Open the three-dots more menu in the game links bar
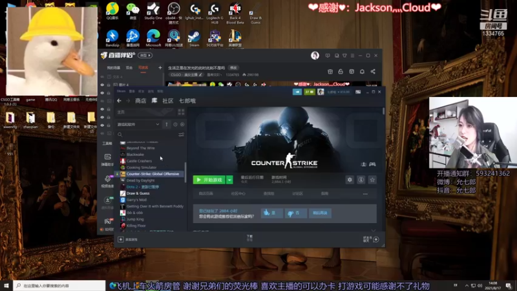This screenshot has width=517, height=291. pyautogui.click(x=365, y=194)
